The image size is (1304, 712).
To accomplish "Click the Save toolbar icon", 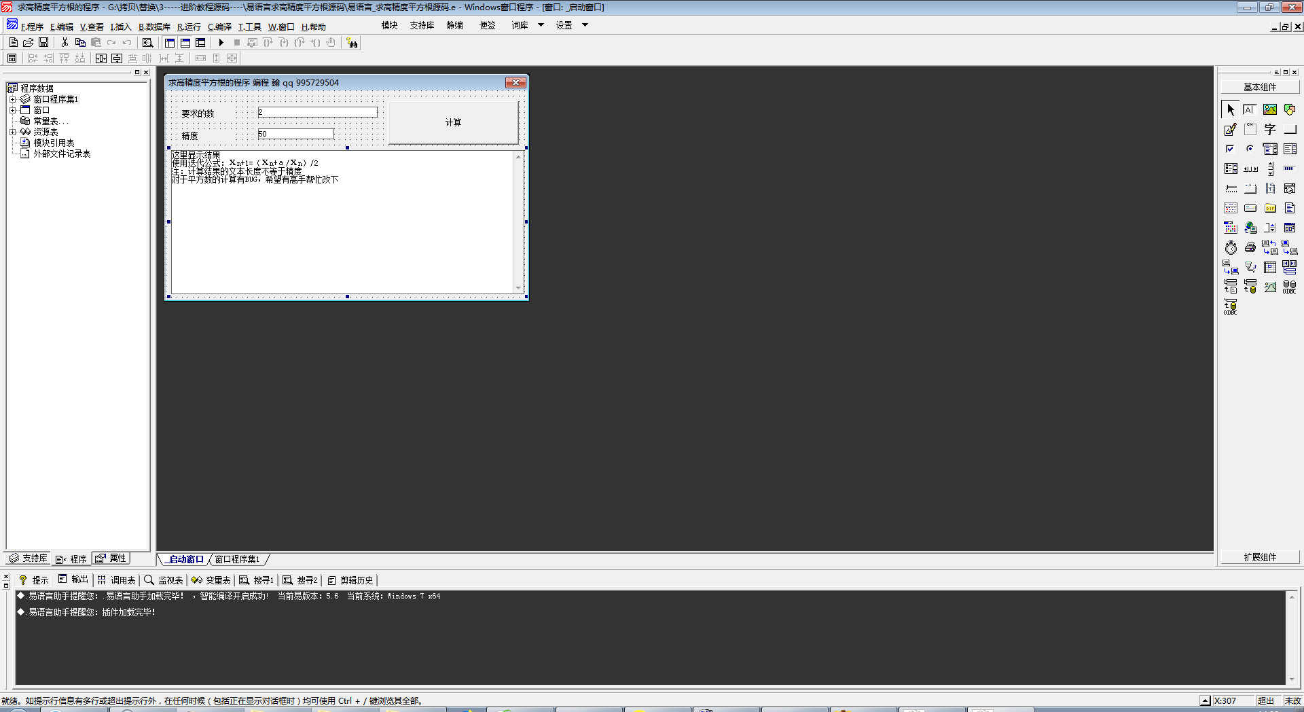I will [x=43, y=42].
